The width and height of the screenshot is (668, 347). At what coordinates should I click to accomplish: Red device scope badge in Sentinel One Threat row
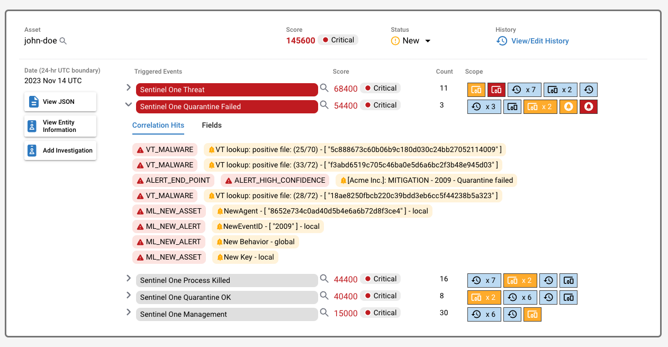497,90
